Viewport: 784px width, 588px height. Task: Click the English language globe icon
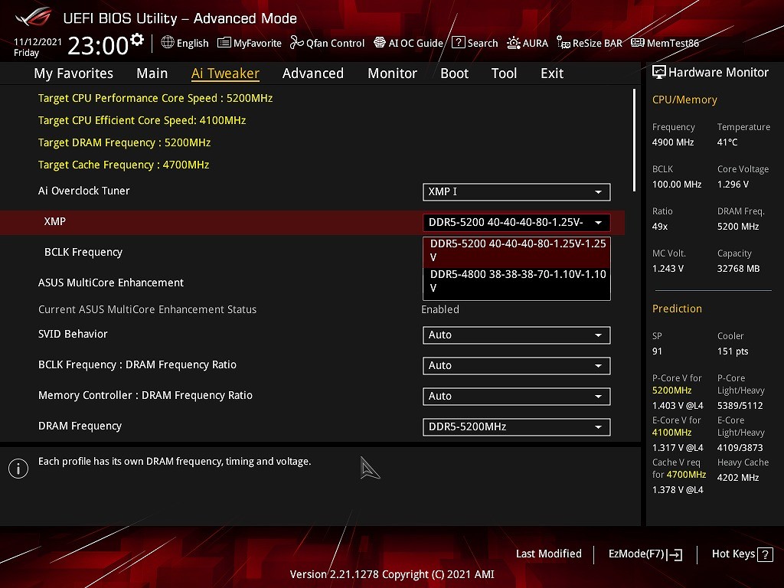168,43
